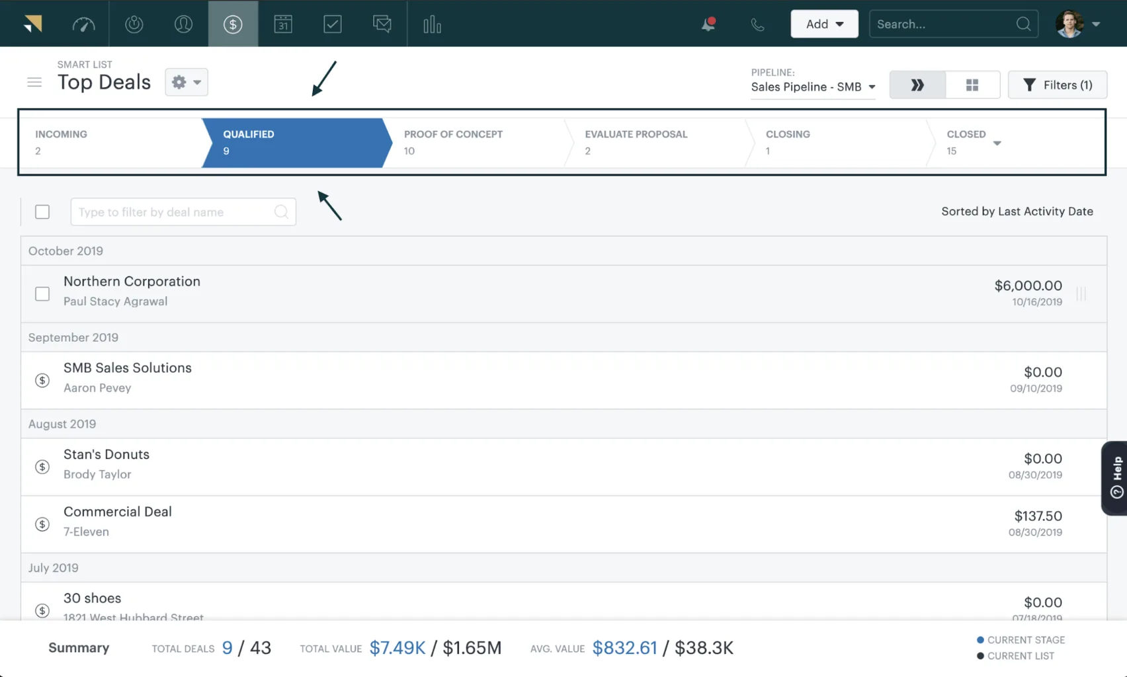Check the select-all checkbox above the deal list

(x=42, y=212)
